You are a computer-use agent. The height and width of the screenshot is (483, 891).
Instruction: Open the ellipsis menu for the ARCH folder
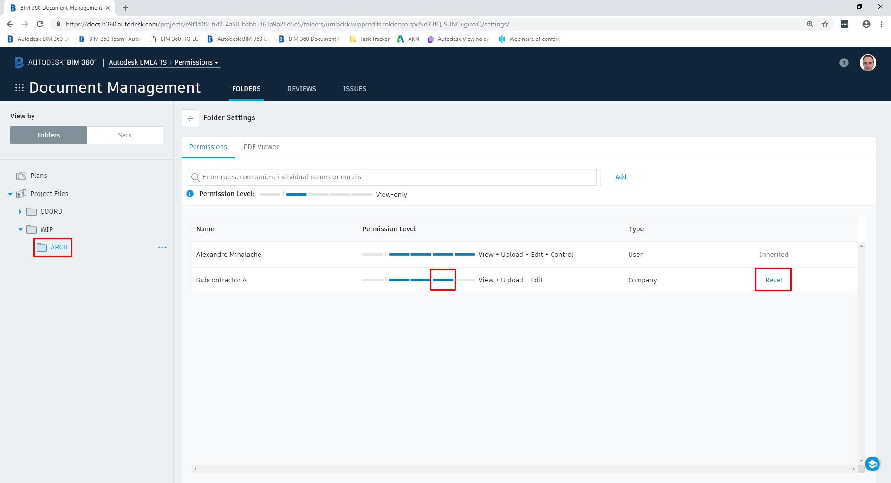(x=162, y=248)
